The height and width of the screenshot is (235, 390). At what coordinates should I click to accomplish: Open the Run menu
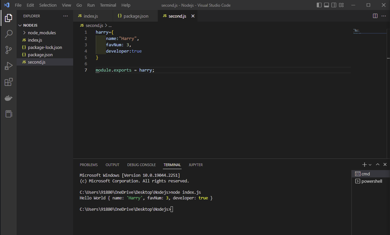point(91,5)
